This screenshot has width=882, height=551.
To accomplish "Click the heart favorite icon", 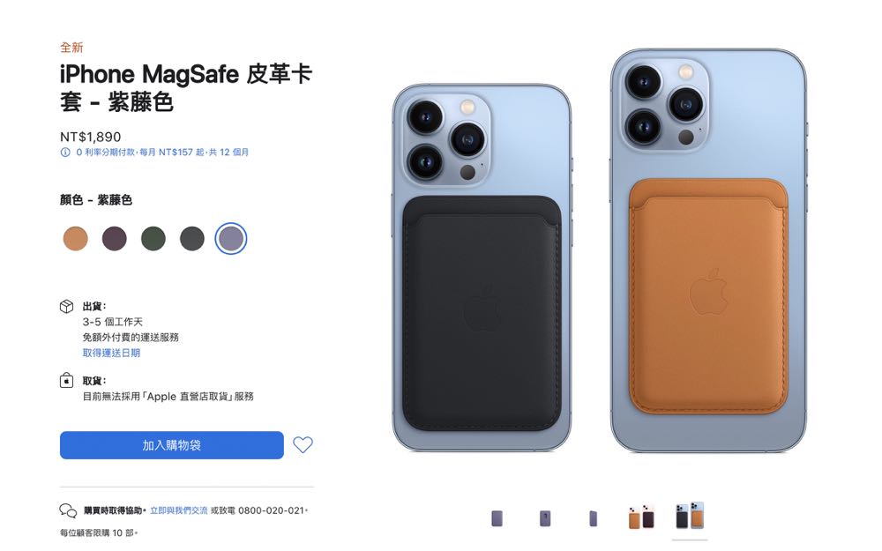I will coord(303,444).
